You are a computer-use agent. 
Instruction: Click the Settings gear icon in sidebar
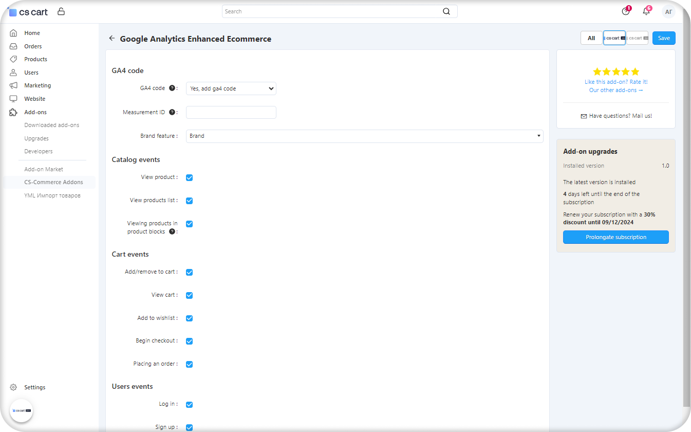click(x=13, y=387)
